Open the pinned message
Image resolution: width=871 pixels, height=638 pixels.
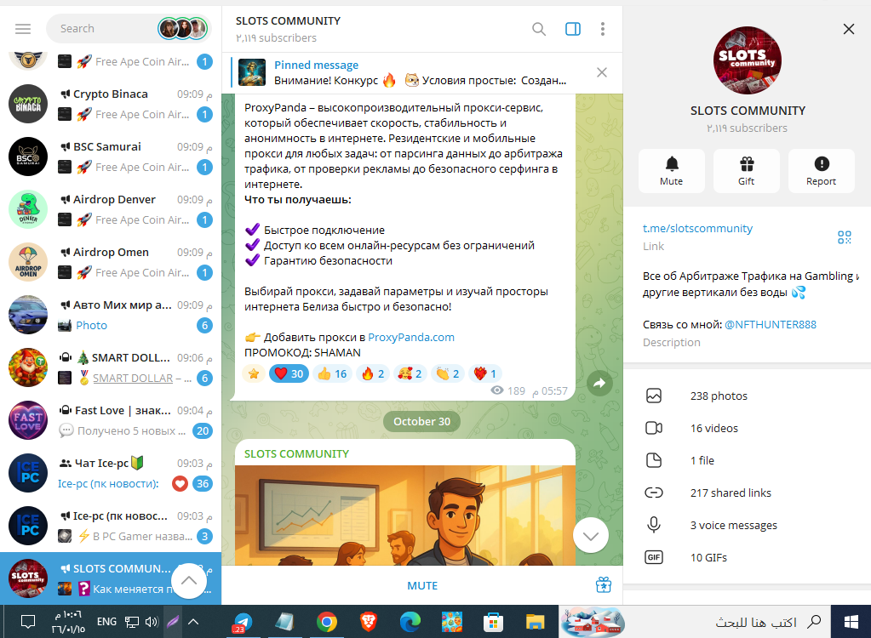pos(411,72)
